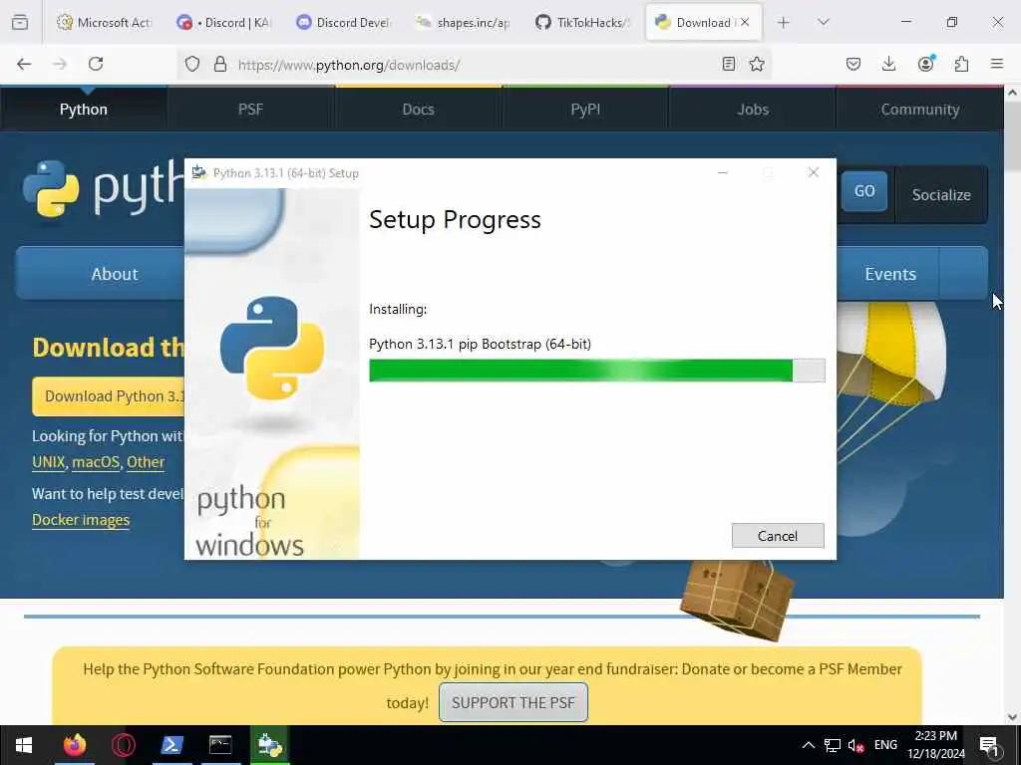Follow the UNIX link
This screenshot has height=765, width=1021.
(x=49, y=462)
